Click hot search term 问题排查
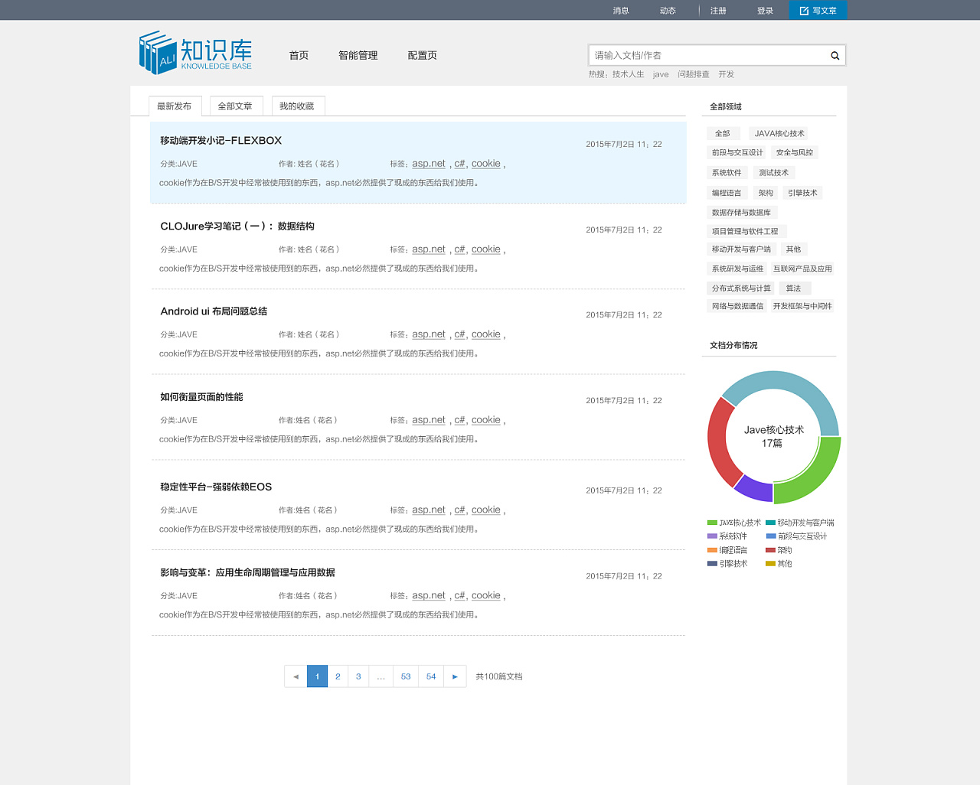This screenshot has width=980, height=785. pyautogui.click(x=693, y=75)
